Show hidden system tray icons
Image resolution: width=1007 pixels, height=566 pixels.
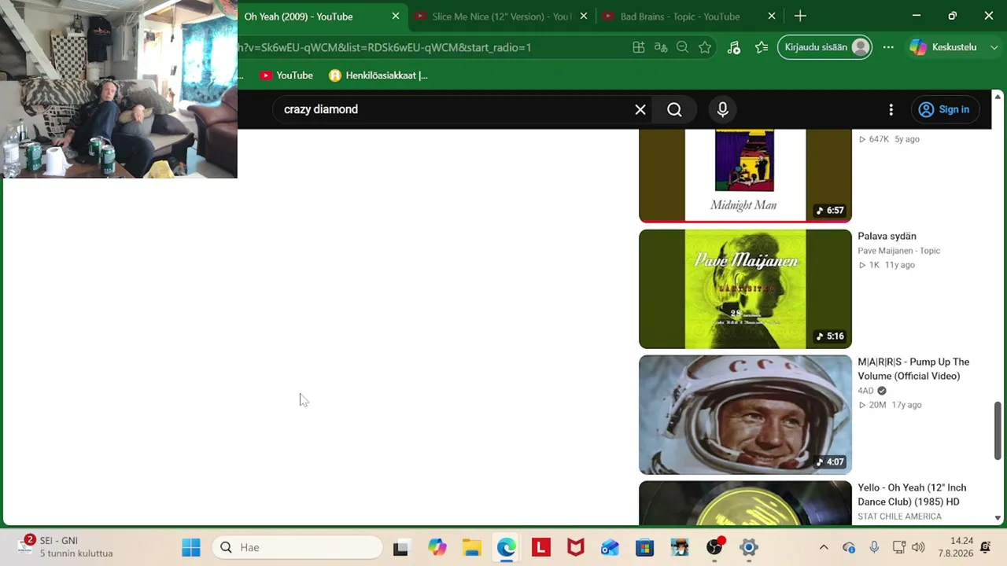click(824, 547)
